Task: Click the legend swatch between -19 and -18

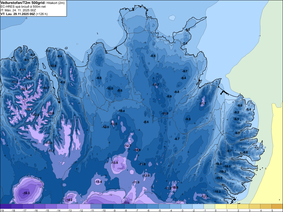Action: pyautogui.click(x=6, y=206)
